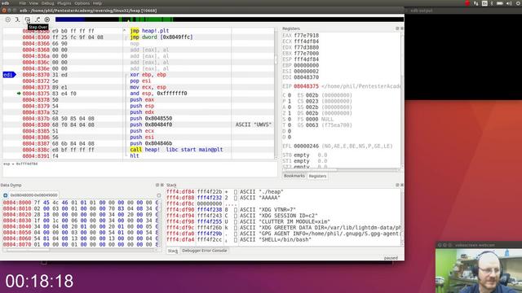This screenshot has height=293, width=522.
Task: Click the data dump horizontal scrollbar
Action: pyautogui.click(x=80, y=250)
